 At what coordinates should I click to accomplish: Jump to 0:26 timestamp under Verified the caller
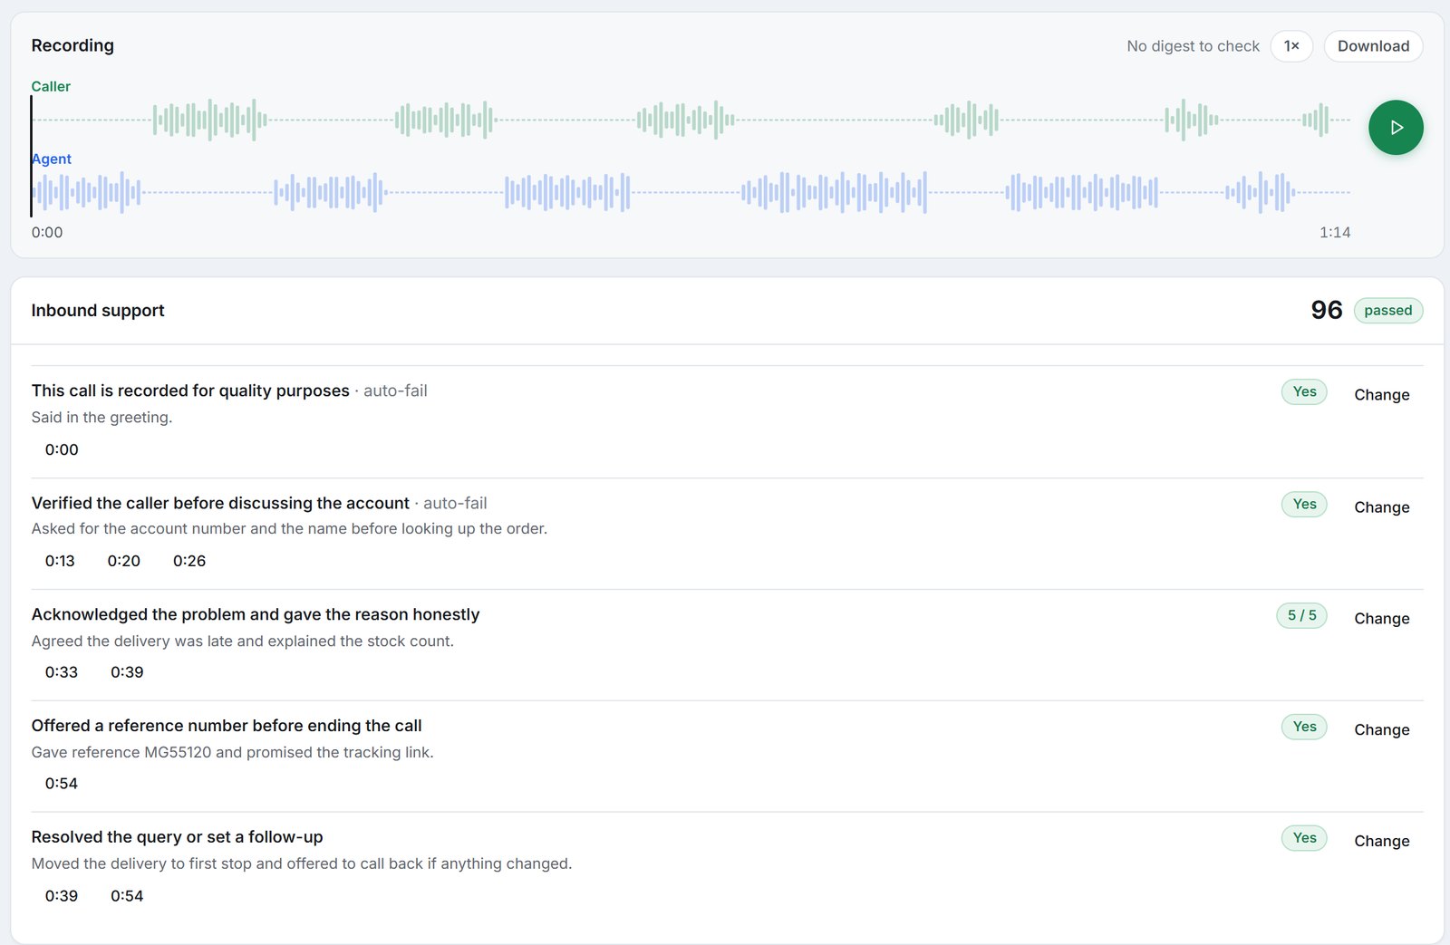(x=189, y=561)
